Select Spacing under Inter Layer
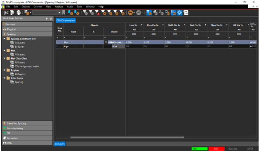Viewport: 259px width, 152px height. coord(19,82)
